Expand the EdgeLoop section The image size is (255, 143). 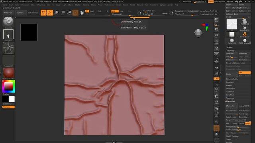click(x=230, y=82)
